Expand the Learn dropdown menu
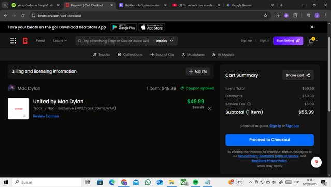 coord(60,41)
